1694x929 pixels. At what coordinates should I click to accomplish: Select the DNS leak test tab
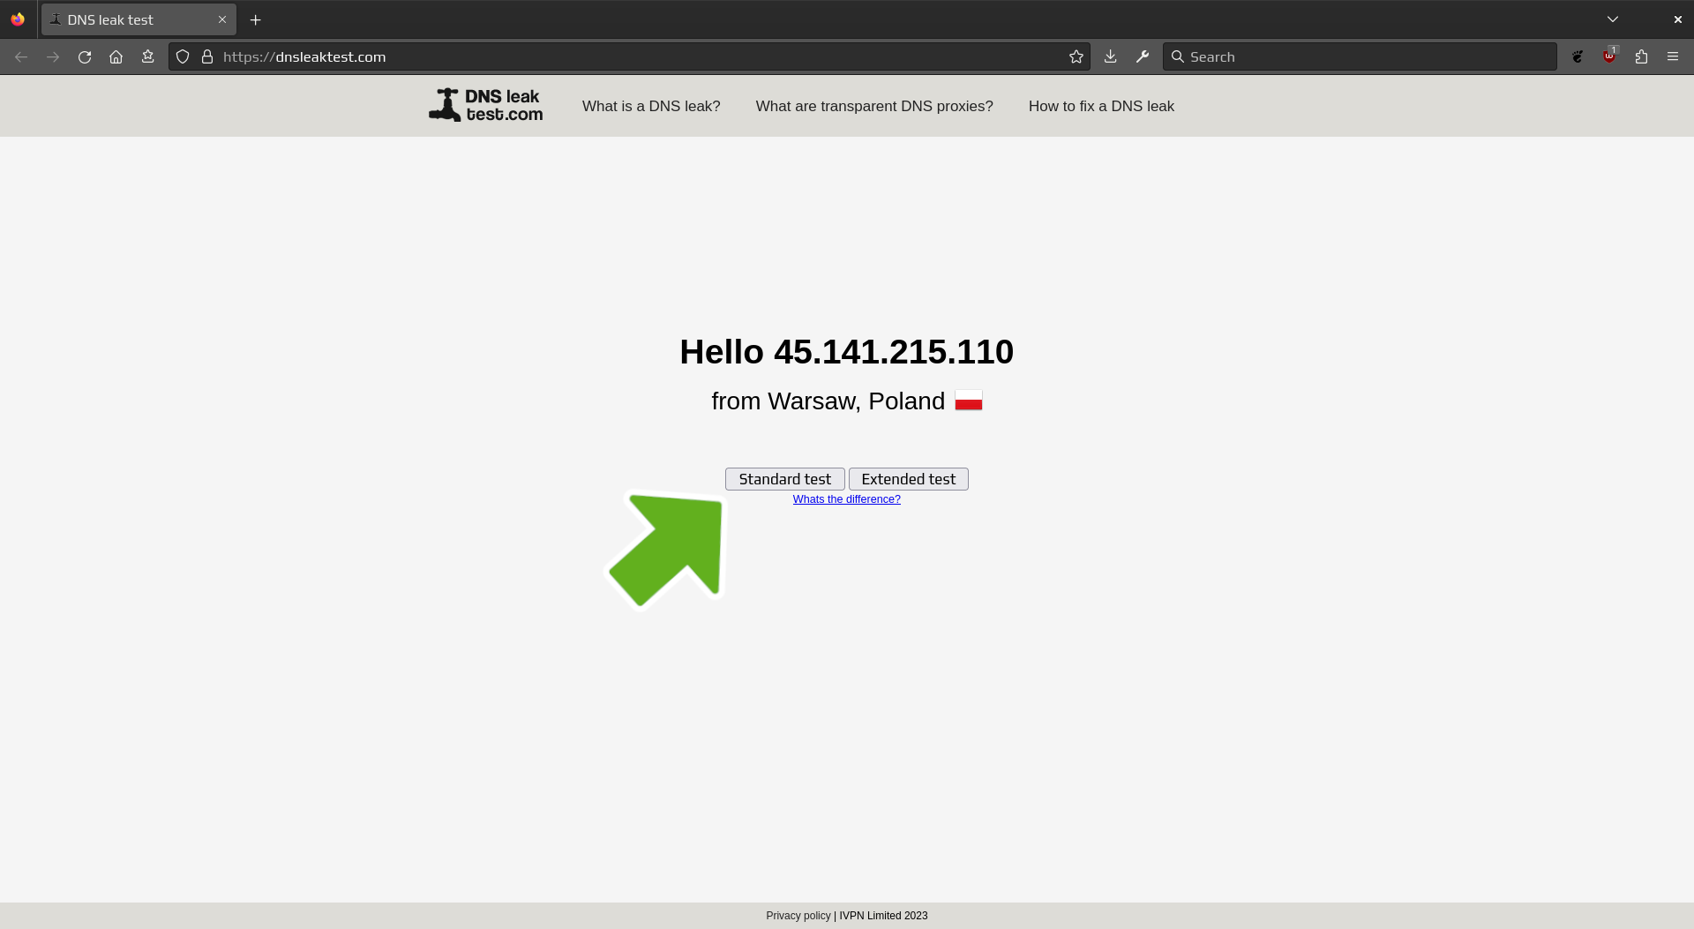tap(124, 19)
